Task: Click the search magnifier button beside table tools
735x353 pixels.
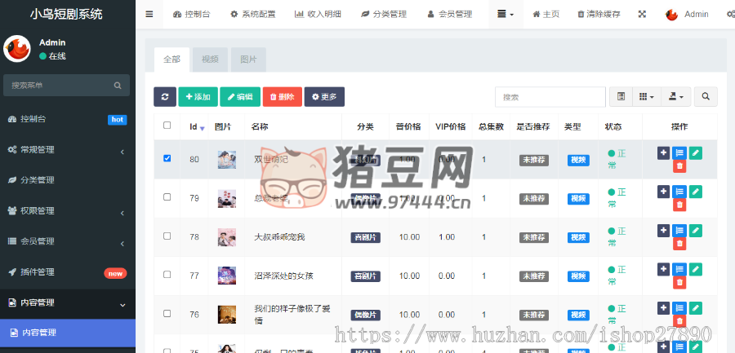Action: point(705,97)
